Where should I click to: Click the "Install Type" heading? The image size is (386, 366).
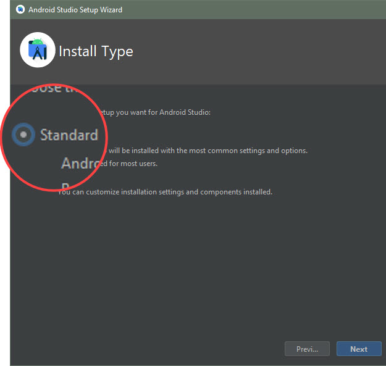click(x=96, y=51)
